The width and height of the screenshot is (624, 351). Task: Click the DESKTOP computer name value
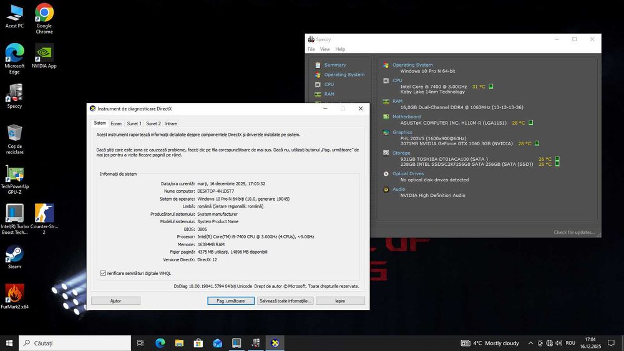tap(216, 191)
